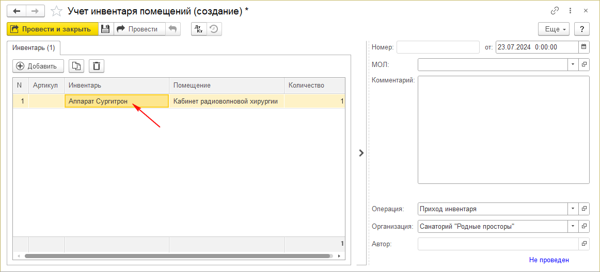Open the МОЛ dropdown list
The width and height of the screenshot is (600, 272).
[573, 64]
